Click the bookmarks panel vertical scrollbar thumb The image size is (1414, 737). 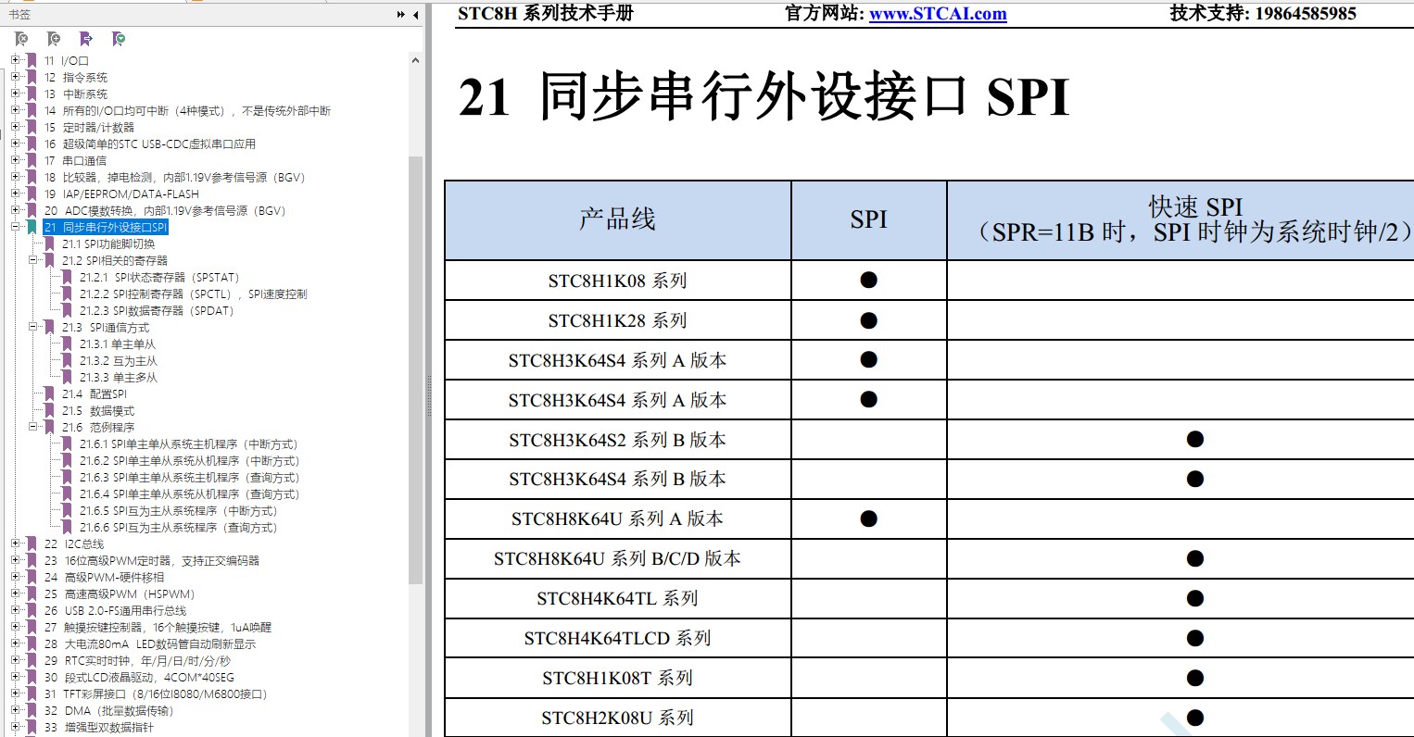pos(415,370)
